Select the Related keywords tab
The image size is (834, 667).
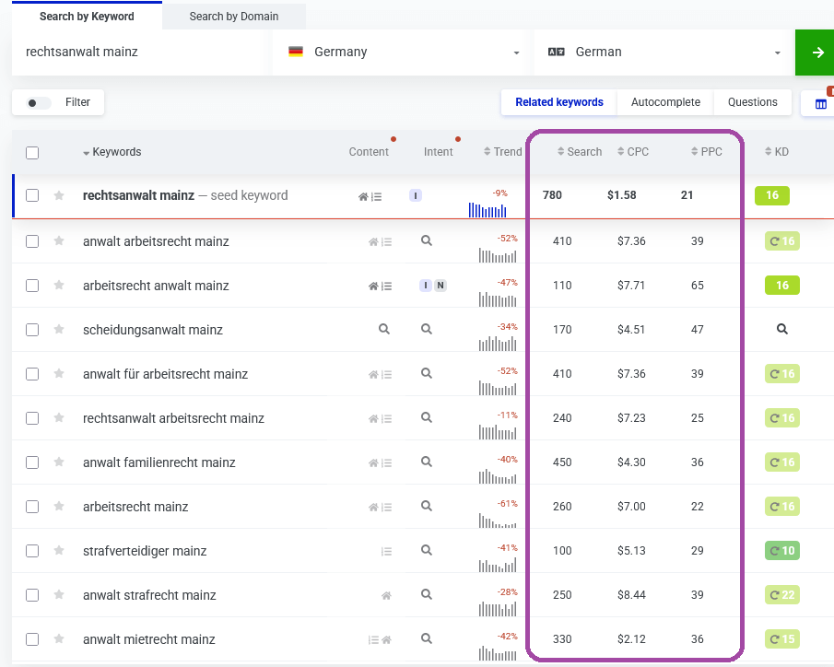pos(559,102)
